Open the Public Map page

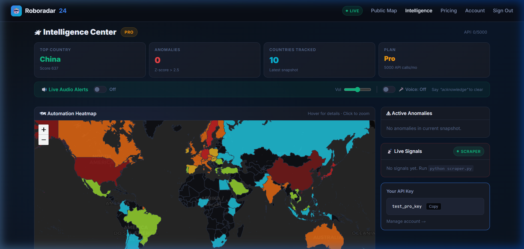(x=384, y=11)
